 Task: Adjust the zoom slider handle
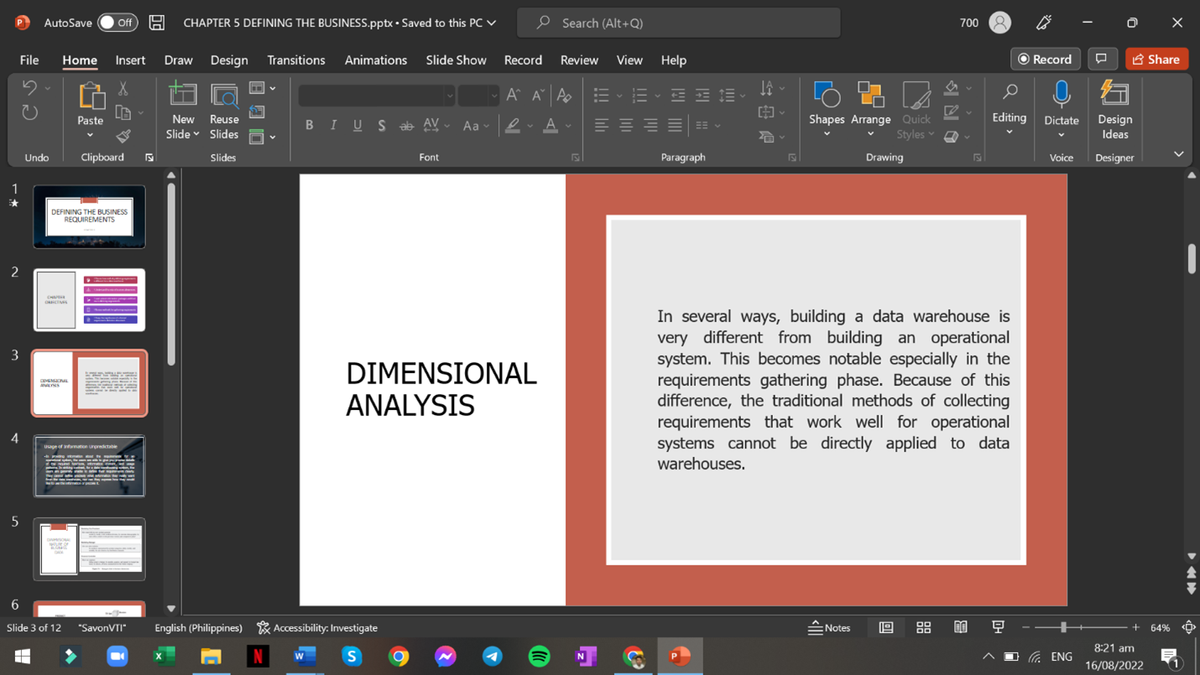coord(1063,627)
